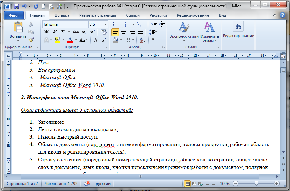Switch to Рассылки tab
This screenshot has height=191, width=290.
coord(158,15)
